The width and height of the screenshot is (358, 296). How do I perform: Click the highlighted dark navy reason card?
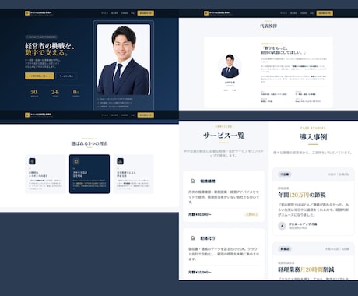click(89, 174)
